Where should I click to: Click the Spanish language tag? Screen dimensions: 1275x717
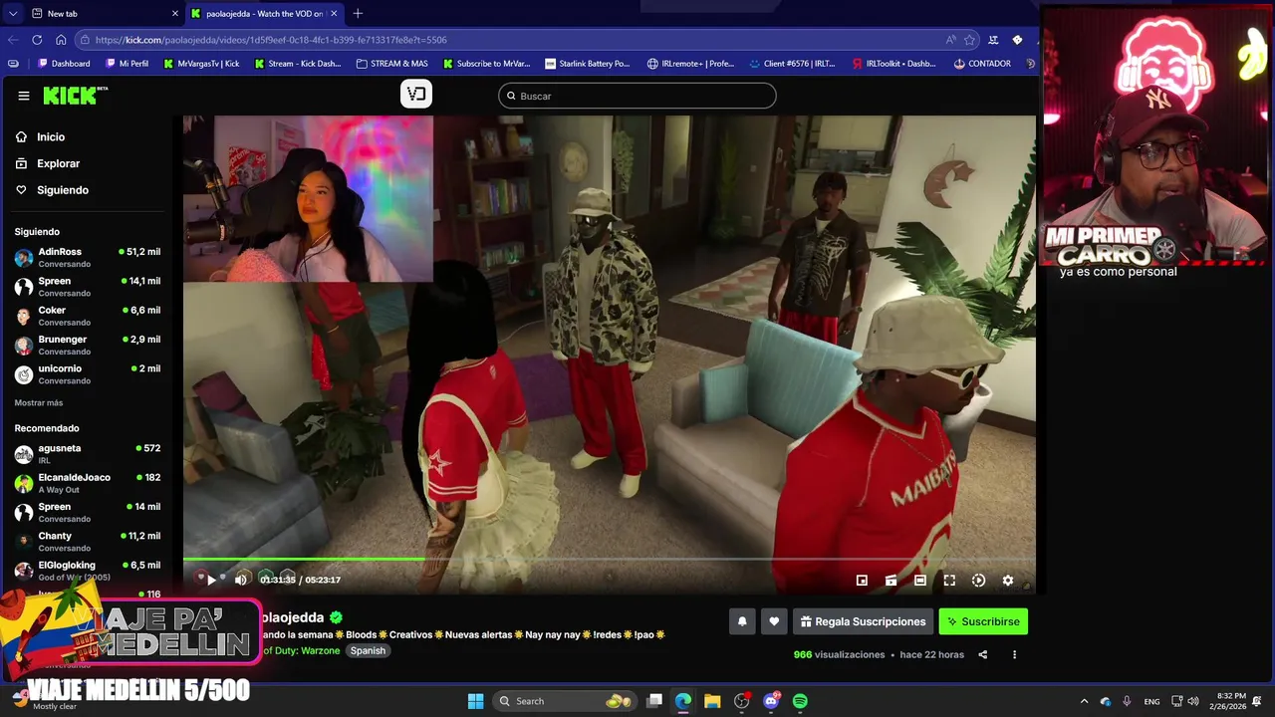368,651
